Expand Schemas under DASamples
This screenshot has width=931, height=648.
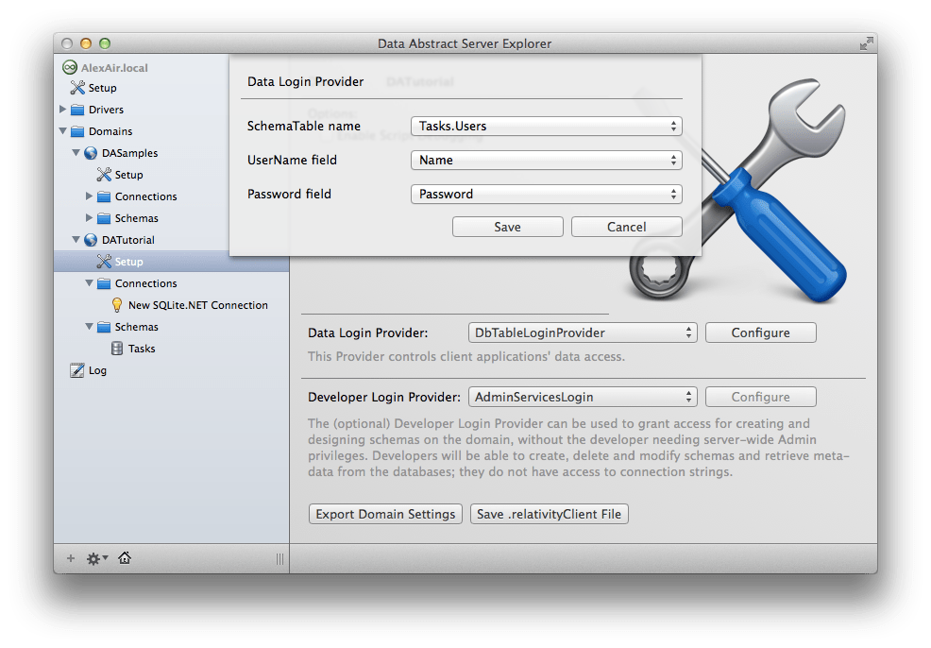89,218
